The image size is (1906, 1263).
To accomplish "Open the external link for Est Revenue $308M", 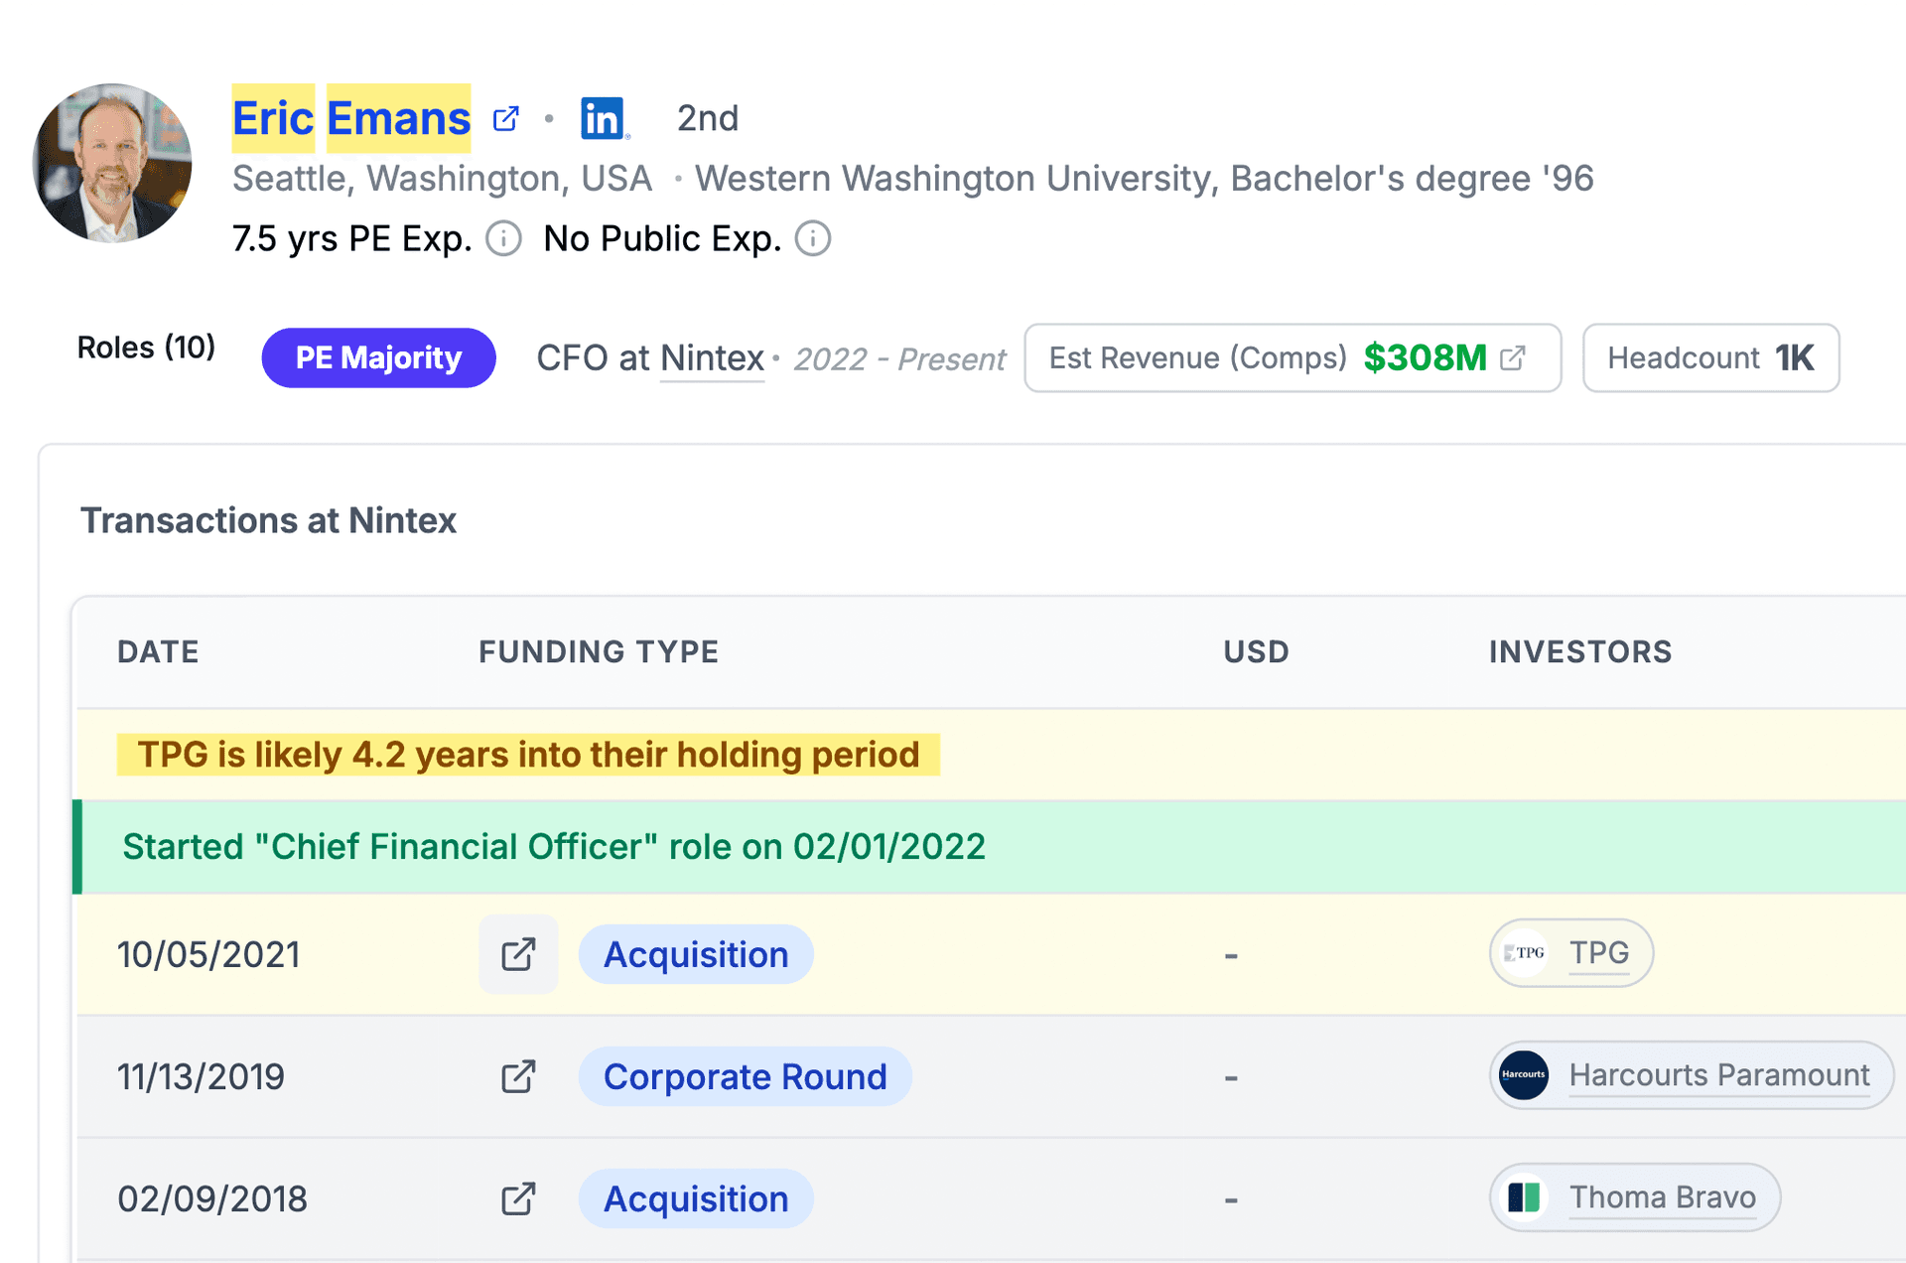I will (x=1512, y=357).
